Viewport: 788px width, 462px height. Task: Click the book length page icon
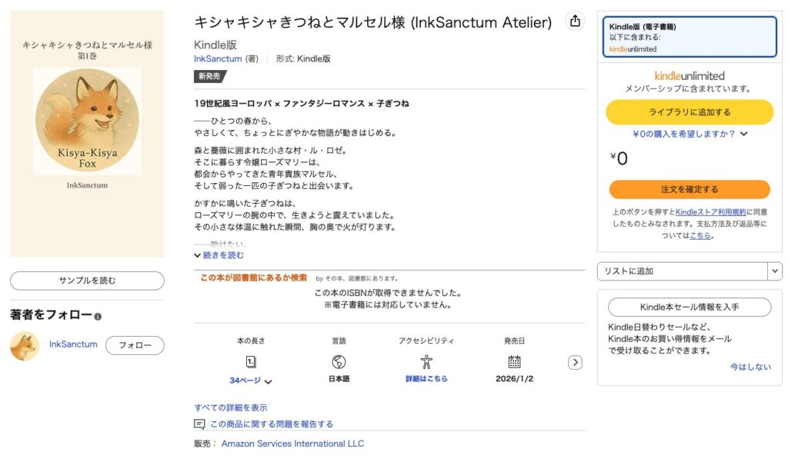(251, 362)
